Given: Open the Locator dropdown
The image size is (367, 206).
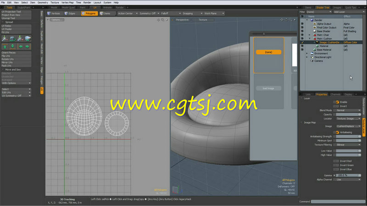Looking at the screenshot, I should click(348, 119).
